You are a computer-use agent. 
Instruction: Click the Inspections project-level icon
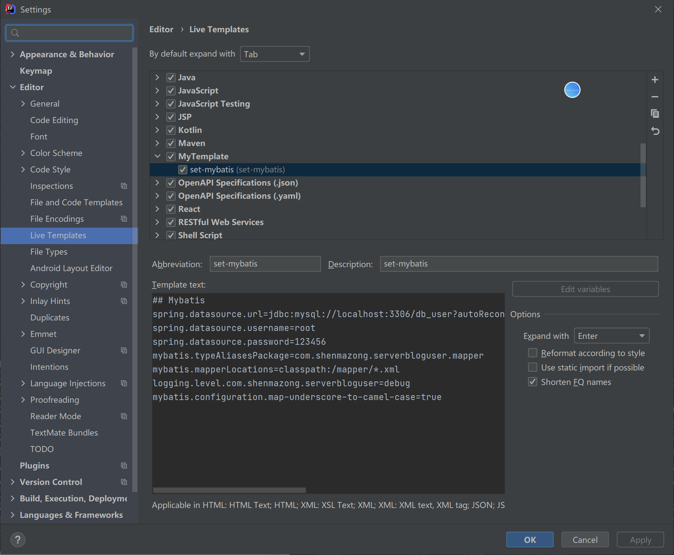point(124,186)
